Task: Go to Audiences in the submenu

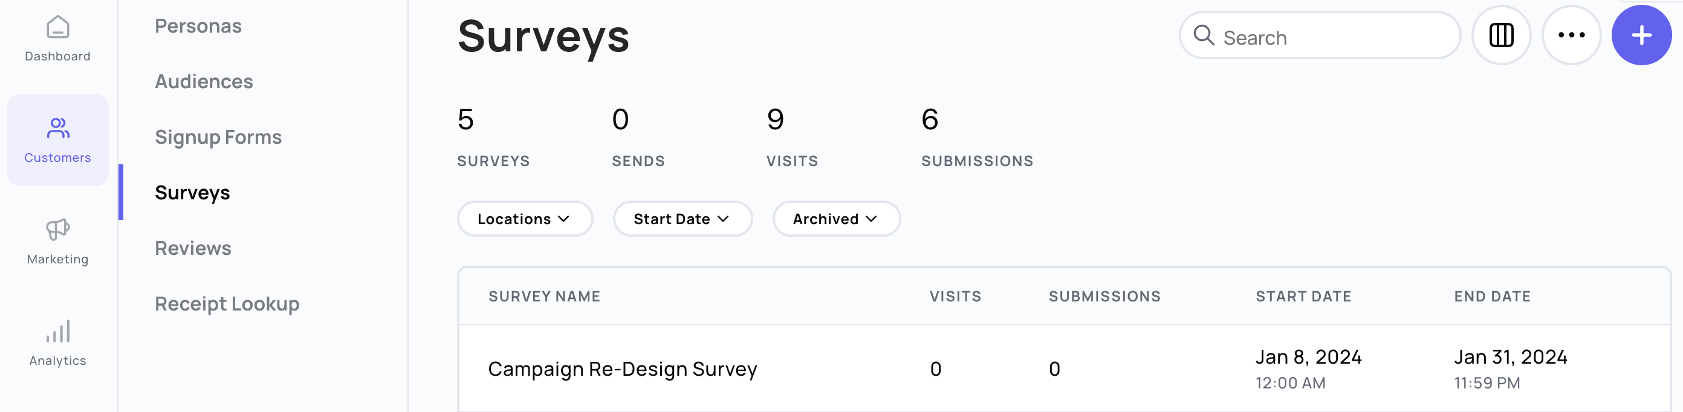Action: [204, 82]
